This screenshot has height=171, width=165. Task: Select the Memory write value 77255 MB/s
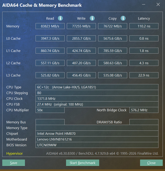(x=81, y=26)
